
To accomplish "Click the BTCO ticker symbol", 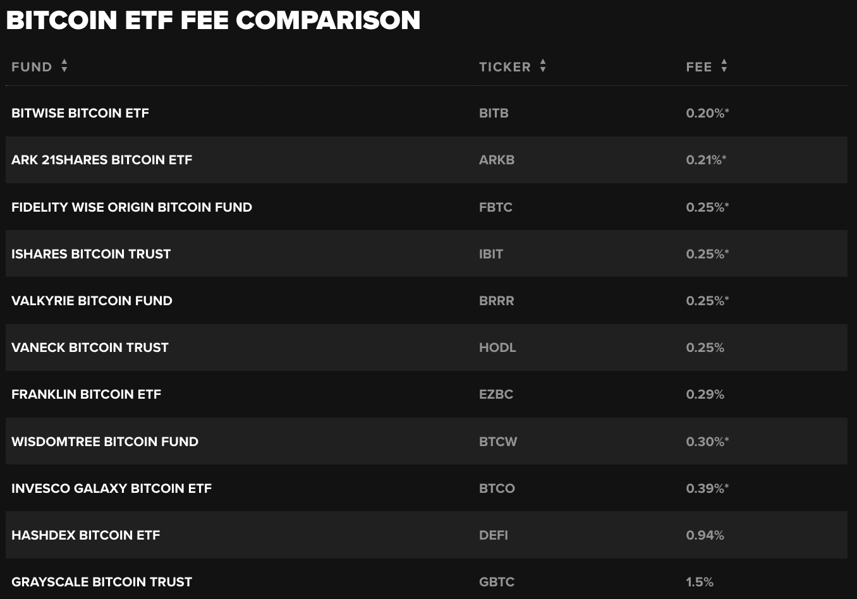I will pos(497,488).
